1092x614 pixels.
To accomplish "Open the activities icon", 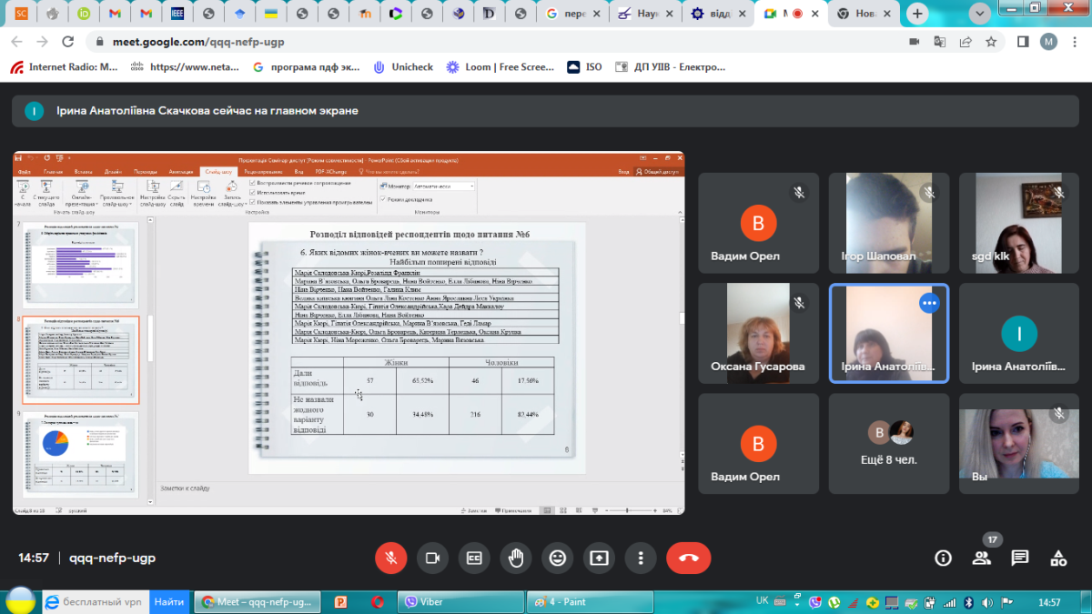I will click(1057, 558).
